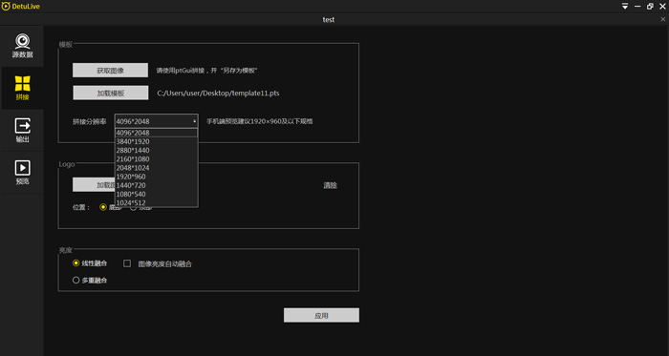Open the title bar dropdown menu icon
Screen dimensions: 669x356
coord(625,6)
